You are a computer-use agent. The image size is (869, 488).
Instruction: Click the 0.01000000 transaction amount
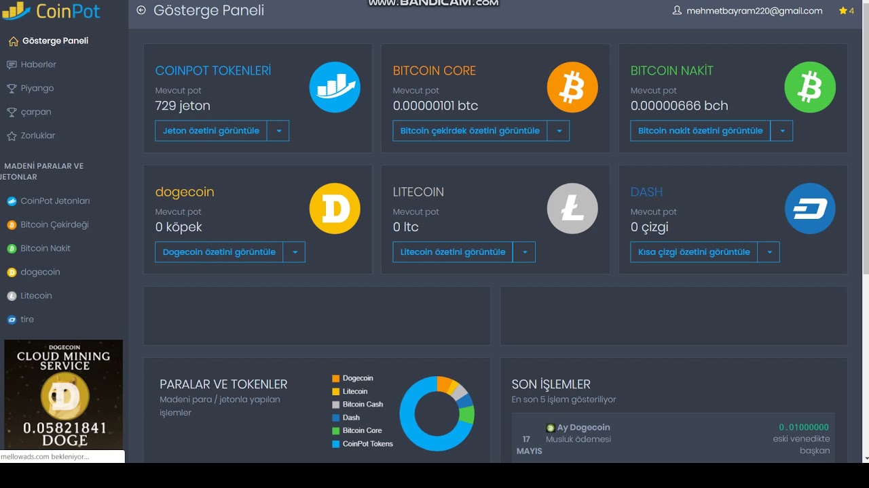tap(804, 428)
